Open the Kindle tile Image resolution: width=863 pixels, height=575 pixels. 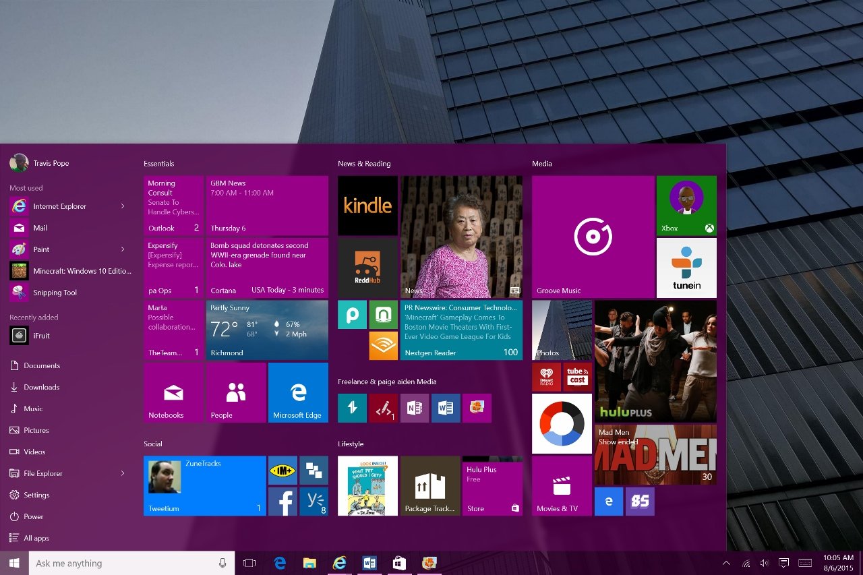367,206
